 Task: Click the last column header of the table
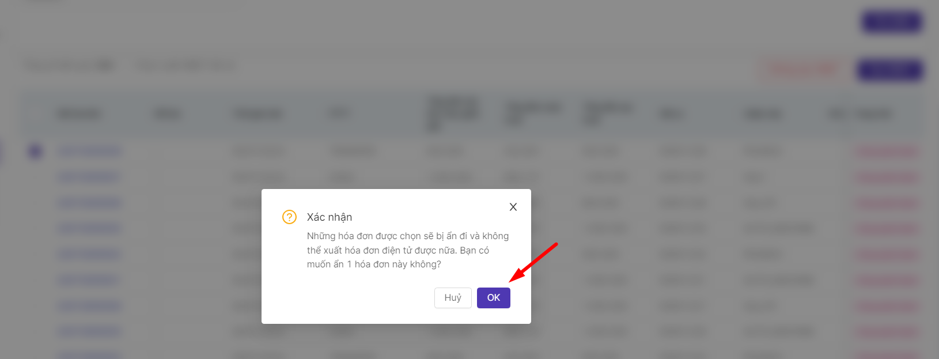(874, 114)
